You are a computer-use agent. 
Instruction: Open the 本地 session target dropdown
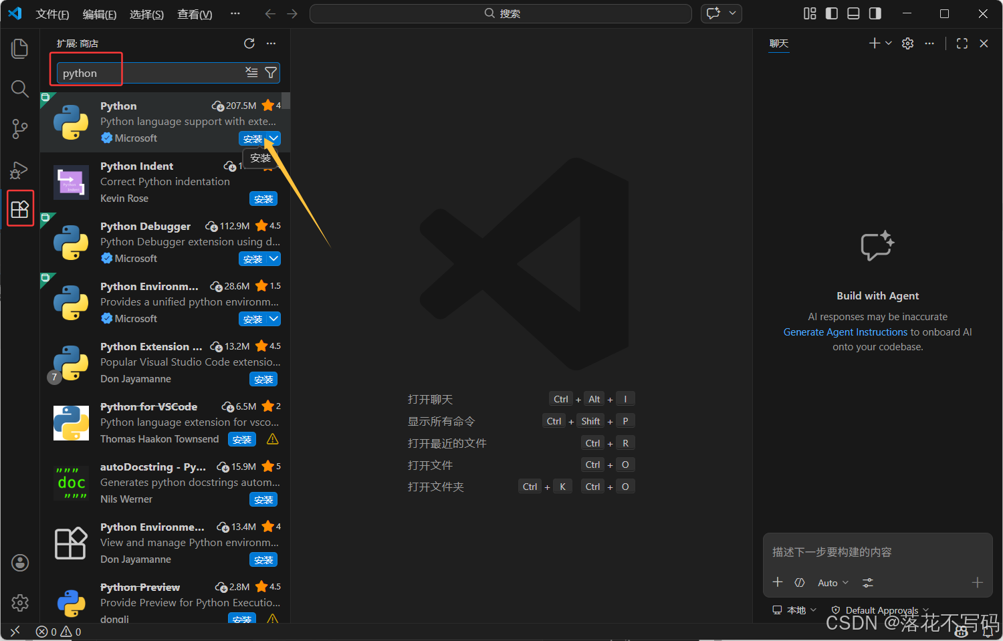click(795, 610)
